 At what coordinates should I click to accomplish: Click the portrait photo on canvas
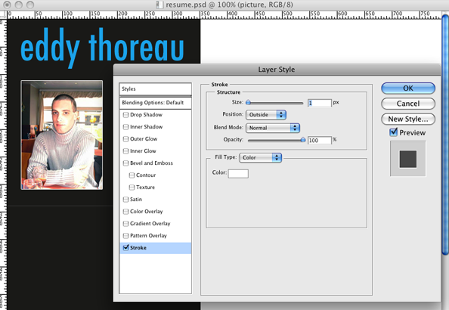tap(61, 135)
